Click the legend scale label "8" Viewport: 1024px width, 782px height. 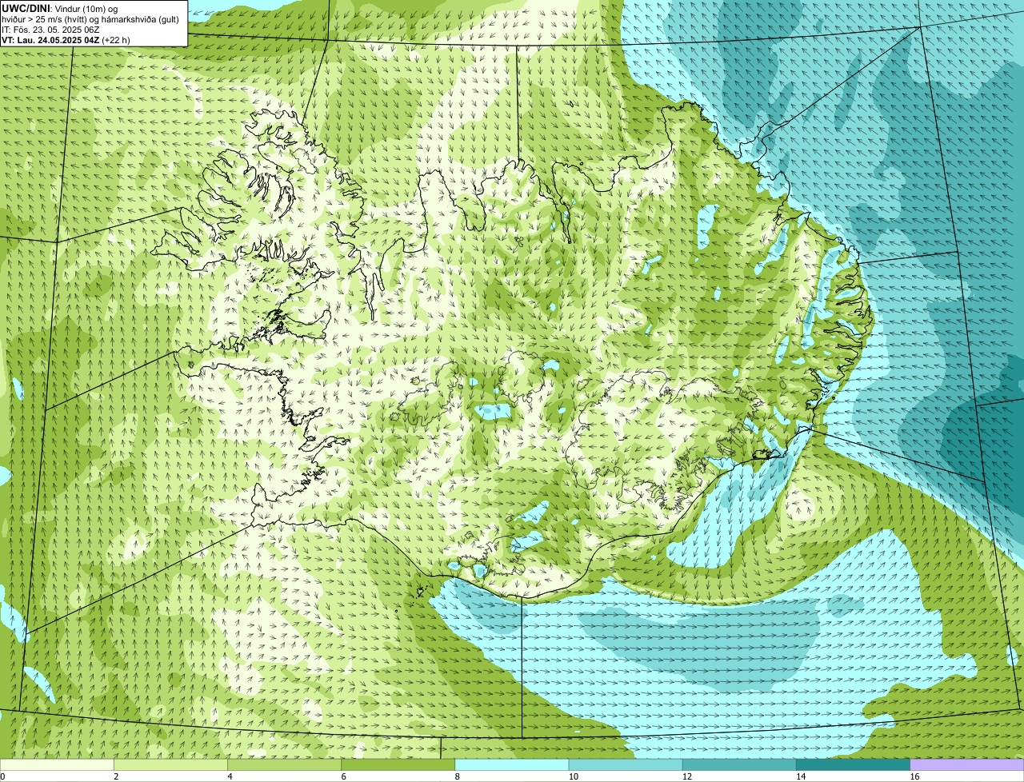click(458, 776)
